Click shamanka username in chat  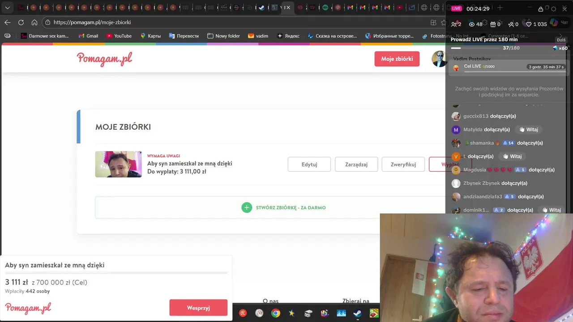pos(482,143)
